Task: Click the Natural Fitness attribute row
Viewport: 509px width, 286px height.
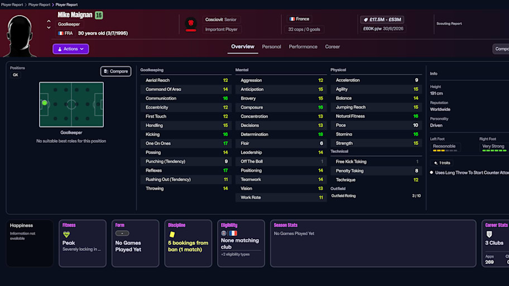Action: [376, 116]
